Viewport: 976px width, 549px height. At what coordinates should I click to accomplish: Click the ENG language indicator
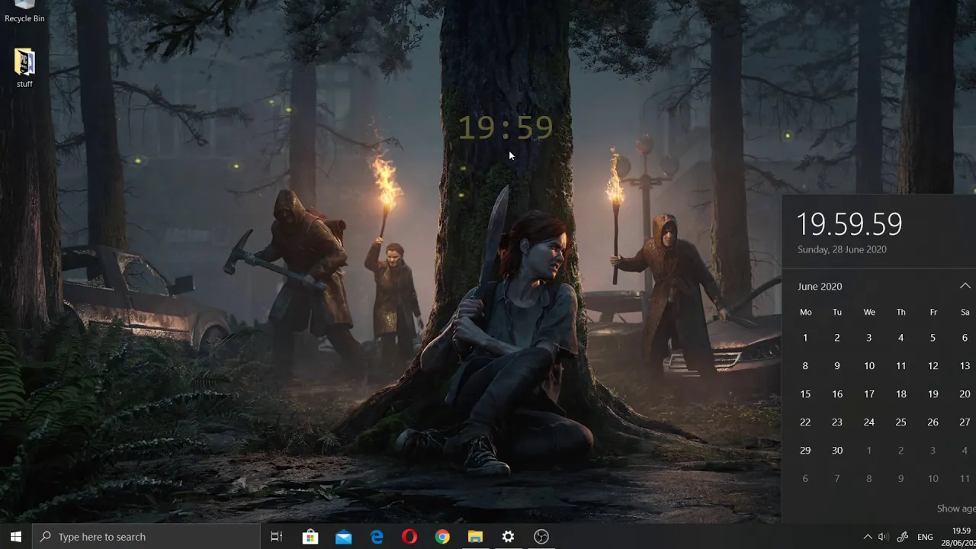pyautogui.click(x=925, y=537)
